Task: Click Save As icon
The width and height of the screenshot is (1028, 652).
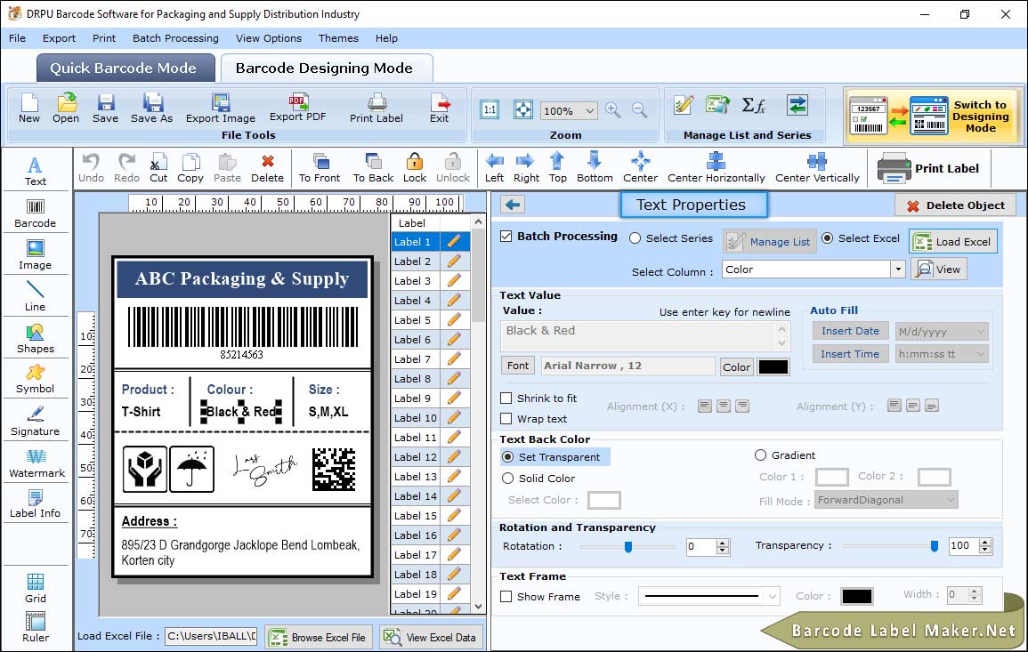Action: point(152,109)
